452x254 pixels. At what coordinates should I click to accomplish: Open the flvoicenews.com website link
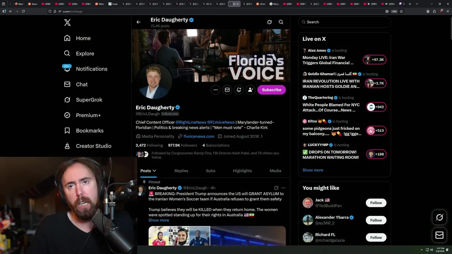click(199, 136)
